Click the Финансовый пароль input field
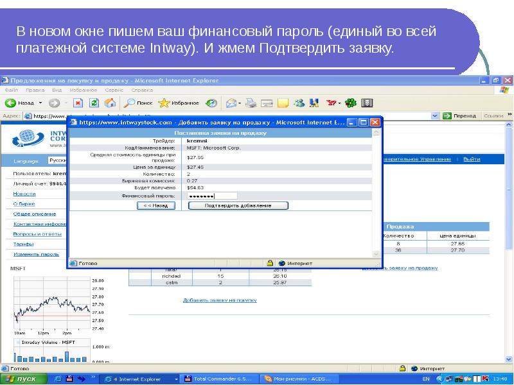The height and width of the screenshot is (385, 514). tap(212, 196)
